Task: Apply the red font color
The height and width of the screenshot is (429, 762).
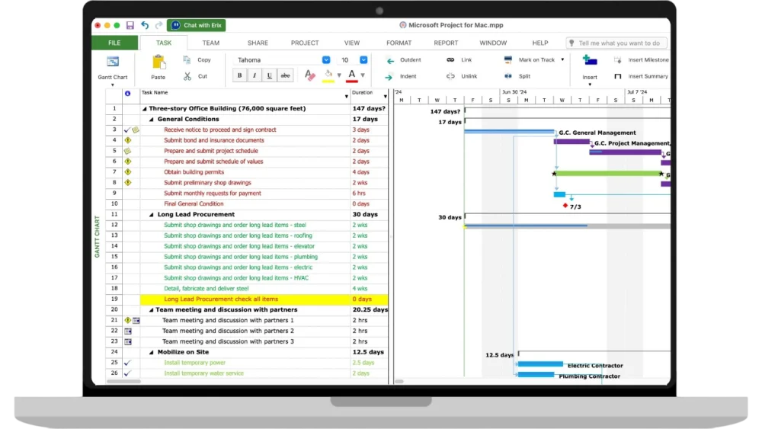Action: [352, 75]
